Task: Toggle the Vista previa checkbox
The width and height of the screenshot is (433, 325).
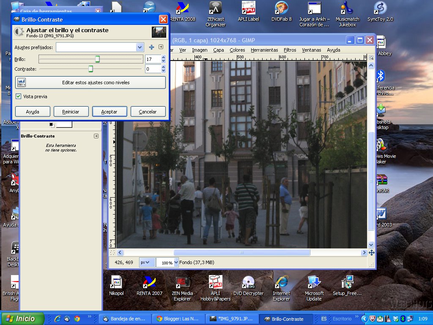Action: tap(18, 96)
